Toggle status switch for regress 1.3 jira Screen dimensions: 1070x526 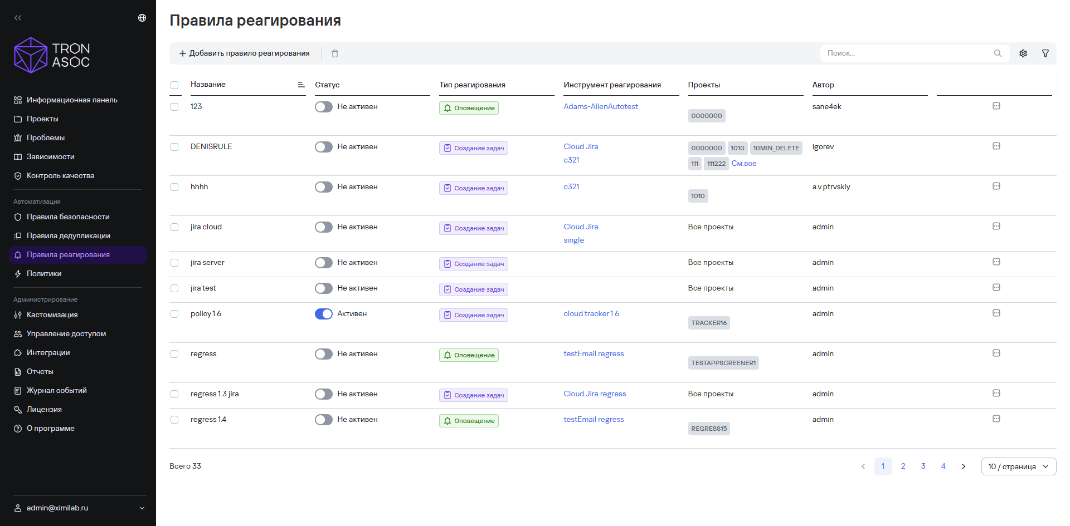[324, 394]
